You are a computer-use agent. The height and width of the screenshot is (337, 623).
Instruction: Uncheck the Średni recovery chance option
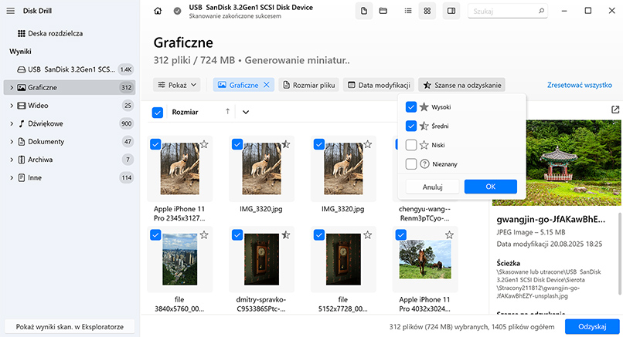411,126
